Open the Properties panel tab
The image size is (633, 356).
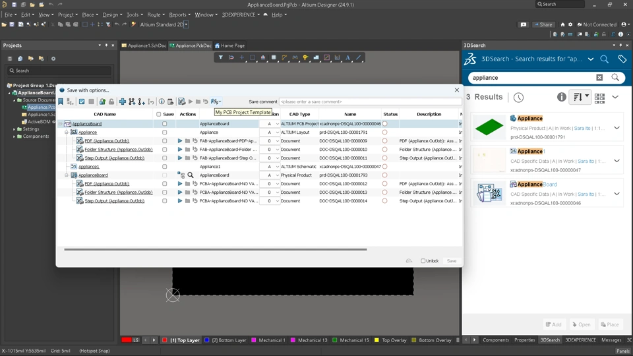point(524,340)
